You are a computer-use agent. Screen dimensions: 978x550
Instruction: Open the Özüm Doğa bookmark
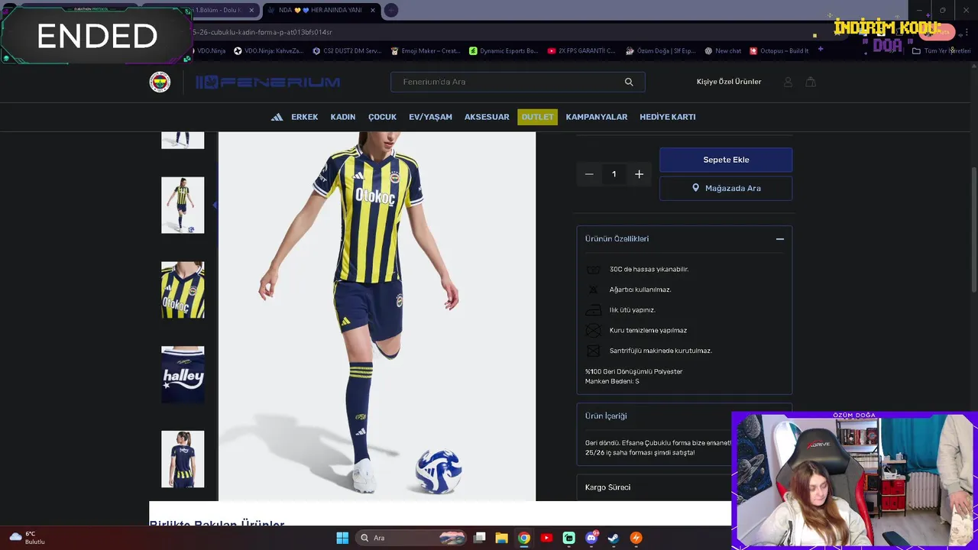pyautogui.click(x=660, y=50)
